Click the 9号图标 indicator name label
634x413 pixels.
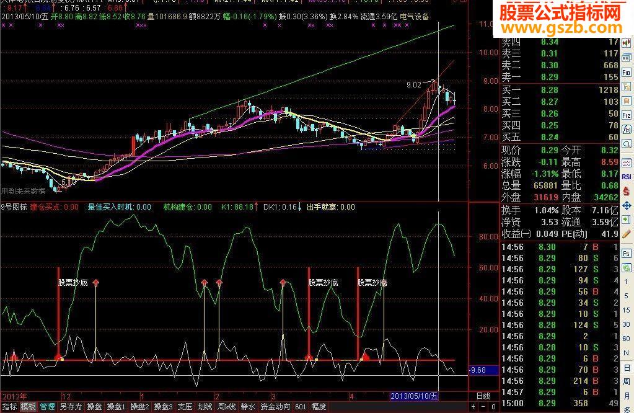(x=14, y=207)
